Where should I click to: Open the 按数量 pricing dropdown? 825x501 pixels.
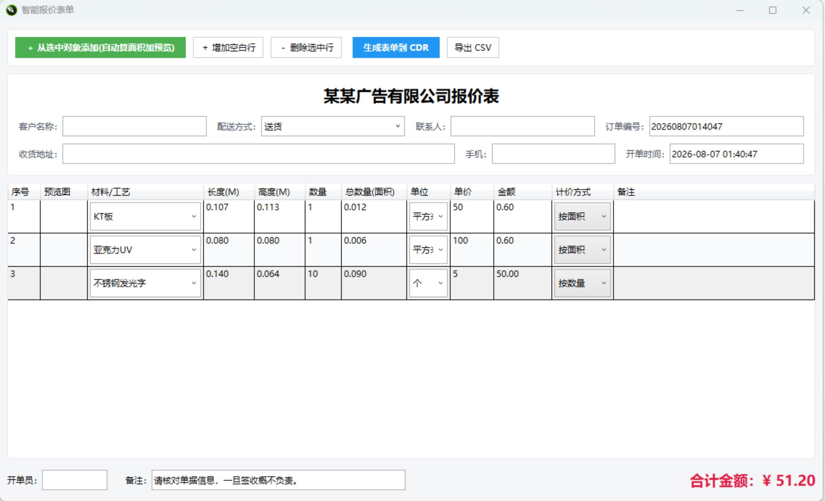click(x=583, y=283)
